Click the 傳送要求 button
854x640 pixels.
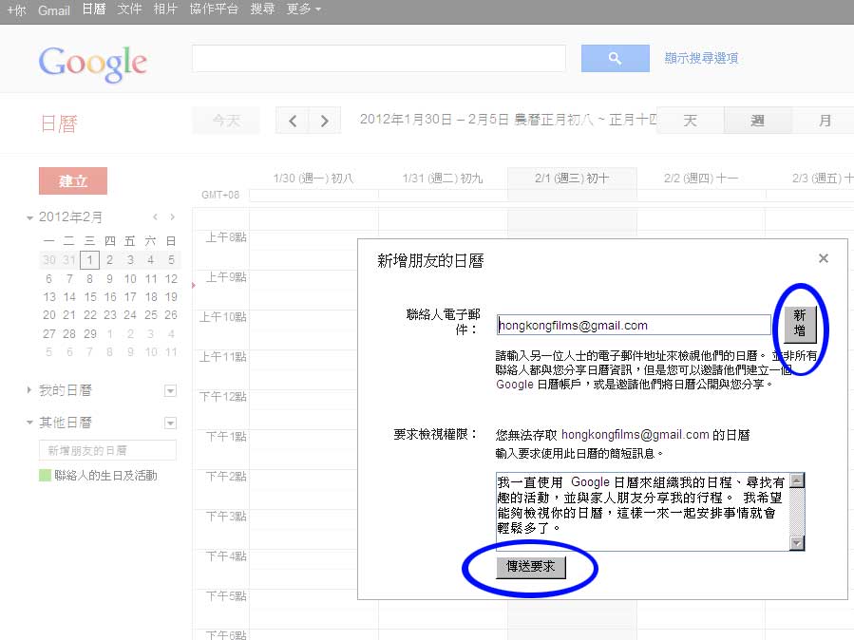531,567
